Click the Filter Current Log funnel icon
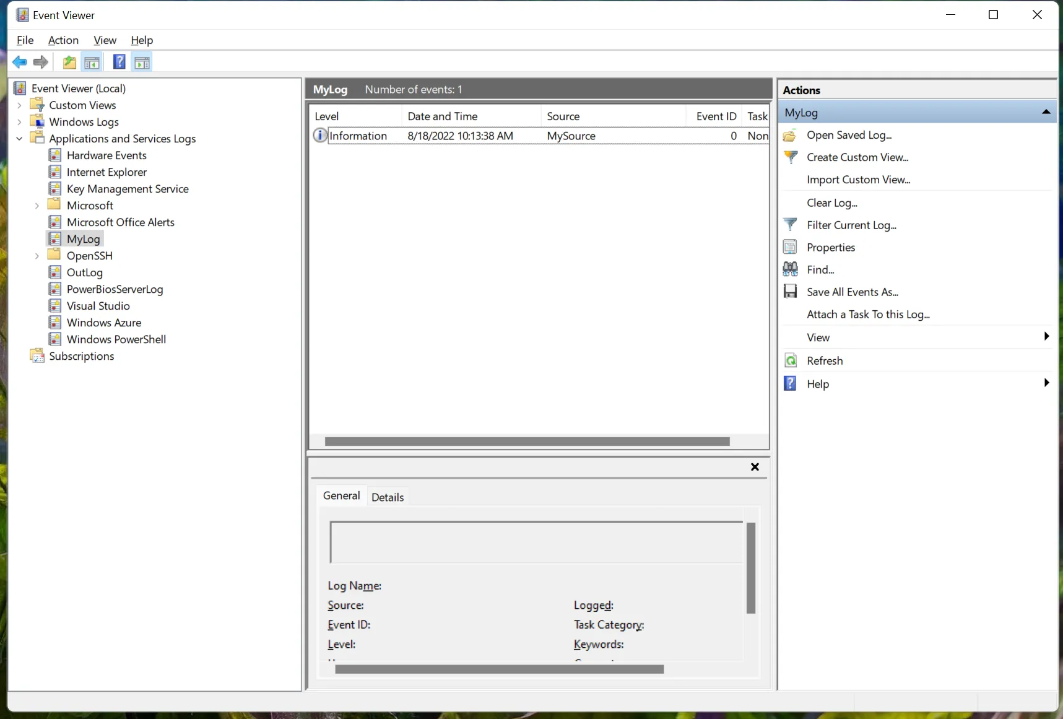 tap(791, 225)
